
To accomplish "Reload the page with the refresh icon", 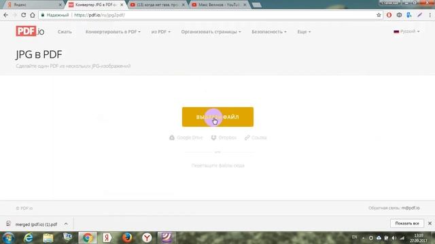I will point(24,15).
